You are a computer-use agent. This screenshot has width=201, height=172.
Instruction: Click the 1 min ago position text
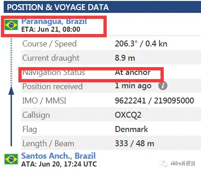click(x=133, y=86)
